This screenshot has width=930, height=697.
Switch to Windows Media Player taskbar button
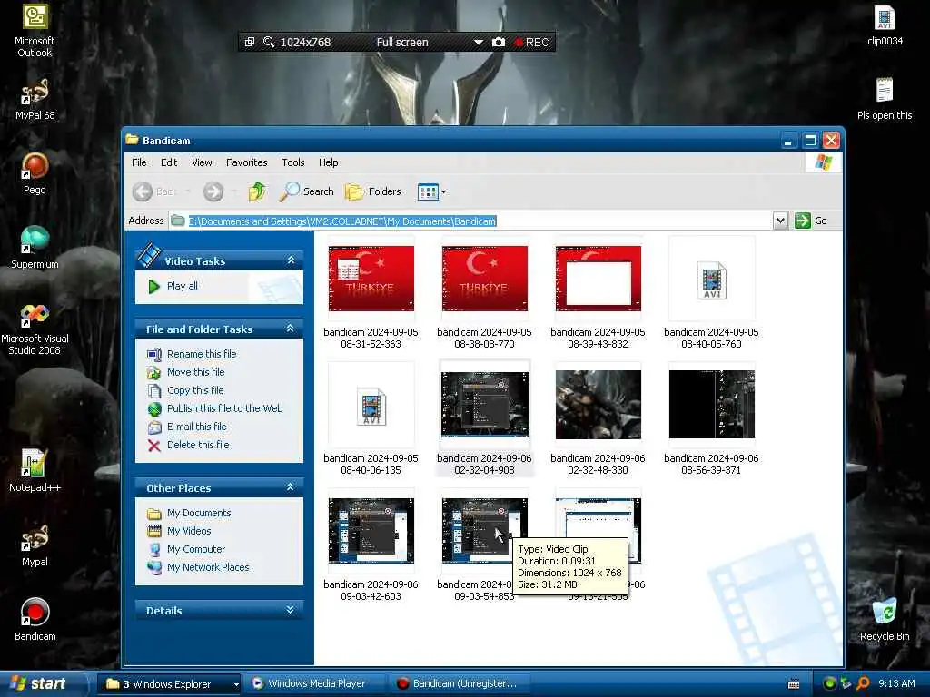[314, 684]
